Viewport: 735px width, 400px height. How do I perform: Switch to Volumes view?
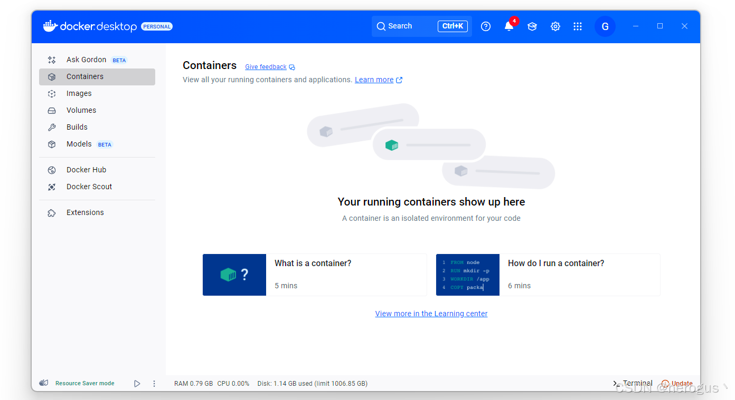point(97,110)
